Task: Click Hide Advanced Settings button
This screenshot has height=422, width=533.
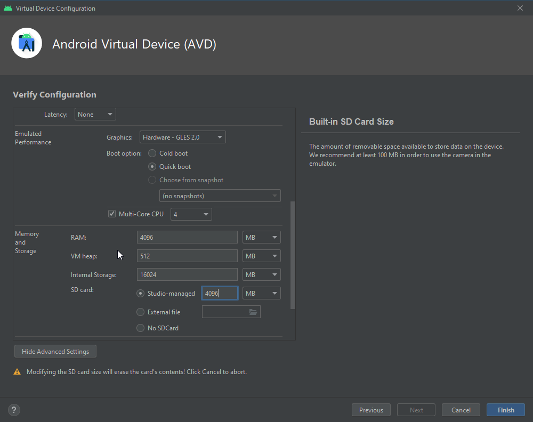Action: [55, 352]
